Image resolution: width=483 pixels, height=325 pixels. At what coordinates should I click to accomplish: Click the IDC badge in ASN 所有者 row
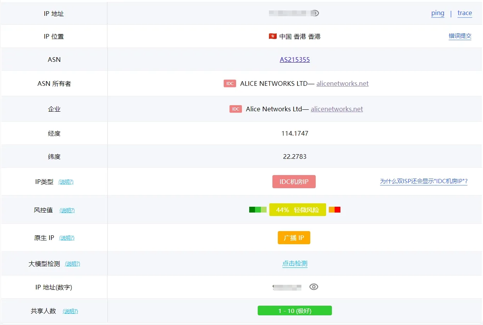tap(230, 83)
